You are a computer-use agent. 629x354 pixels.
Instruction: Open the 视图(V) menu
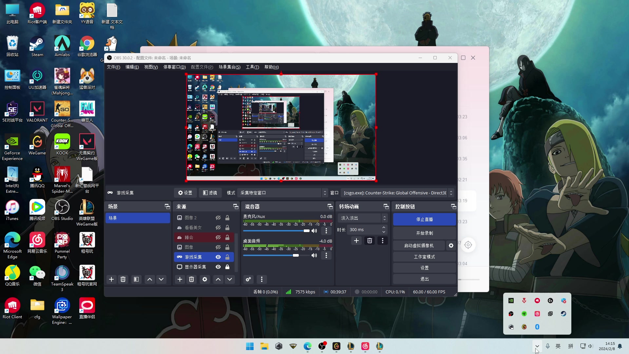[151, 67]
